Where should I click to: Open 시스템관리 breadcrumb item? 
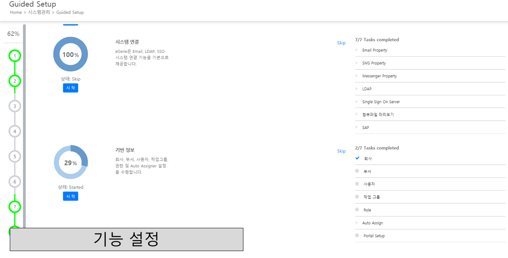(39, 12)
